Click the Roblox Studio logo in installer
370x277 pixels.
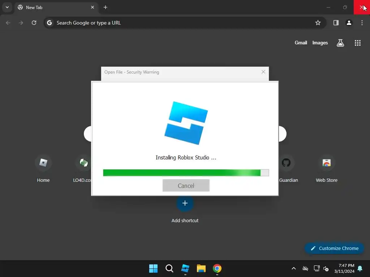point(186,123)
